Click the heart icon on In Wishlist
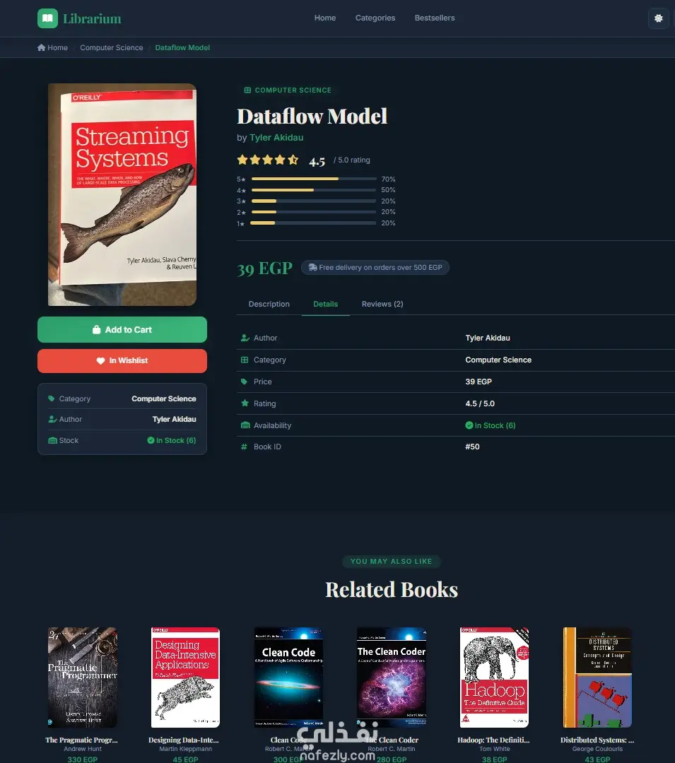The height and width of the screenshot is (763, 675). click(x=101, y=361)
